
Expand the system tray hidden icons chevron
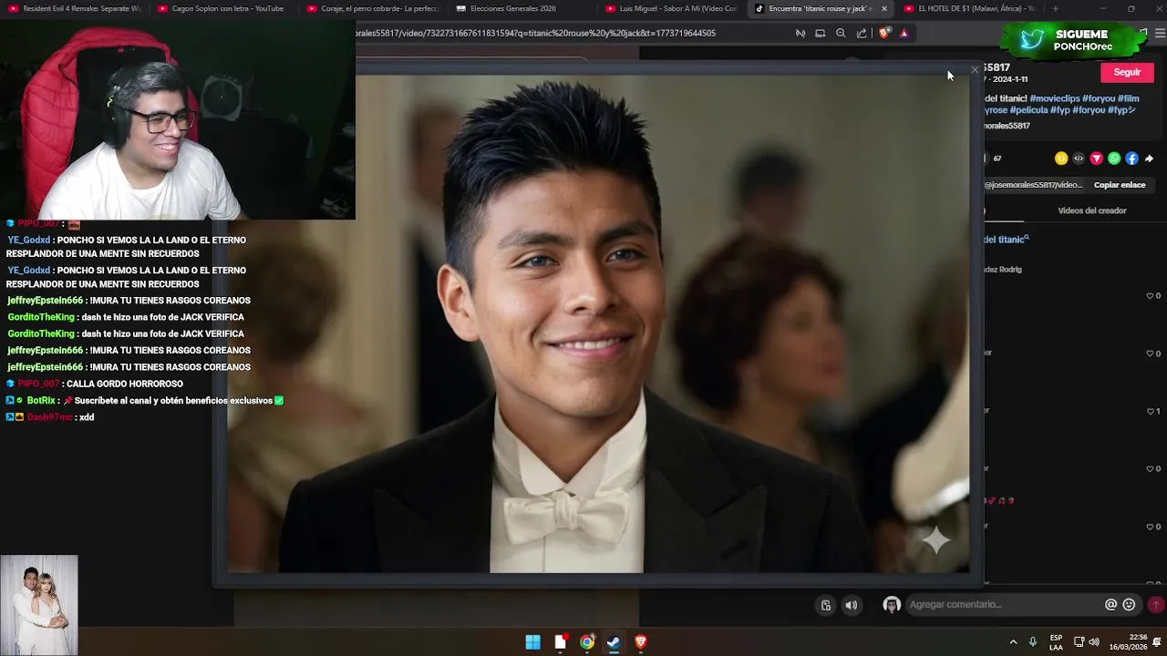click(1013, 642)
